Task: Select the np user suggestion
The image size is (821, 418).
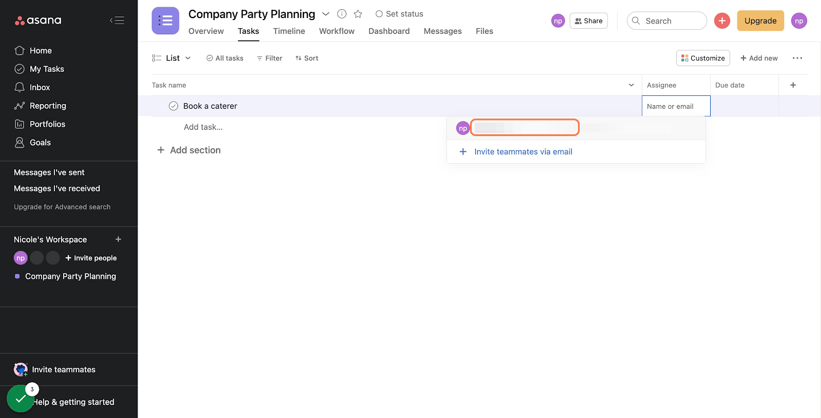Action: coord(576,128)
